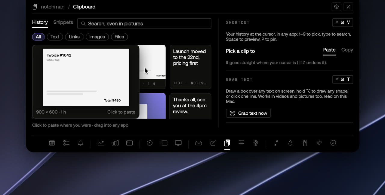385x195 pixels.
Task: Open the music note module icon
Action: pos(276,143)
